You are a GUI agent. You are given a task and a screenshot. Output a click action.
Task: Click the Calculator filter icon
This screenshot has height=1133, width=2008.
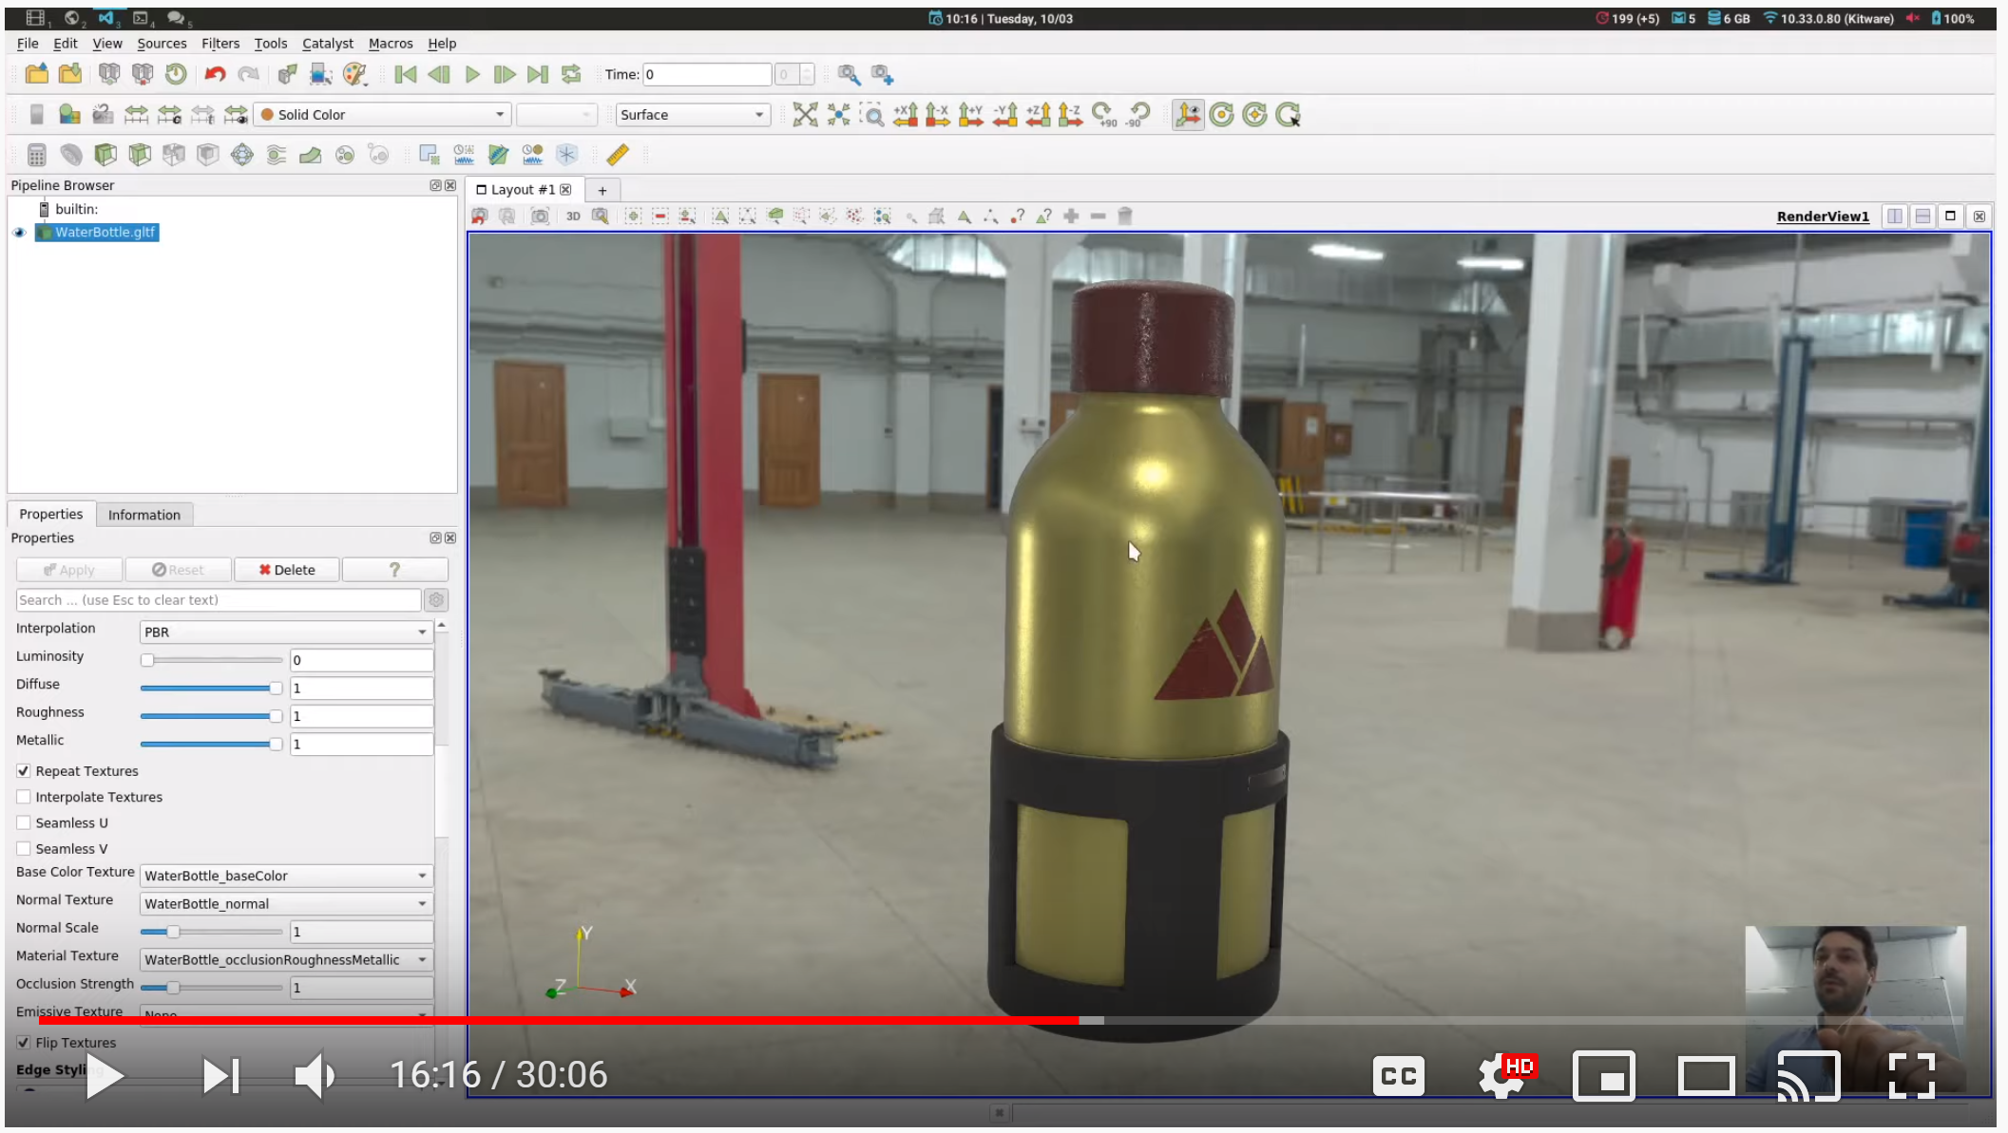pos(37,155)
